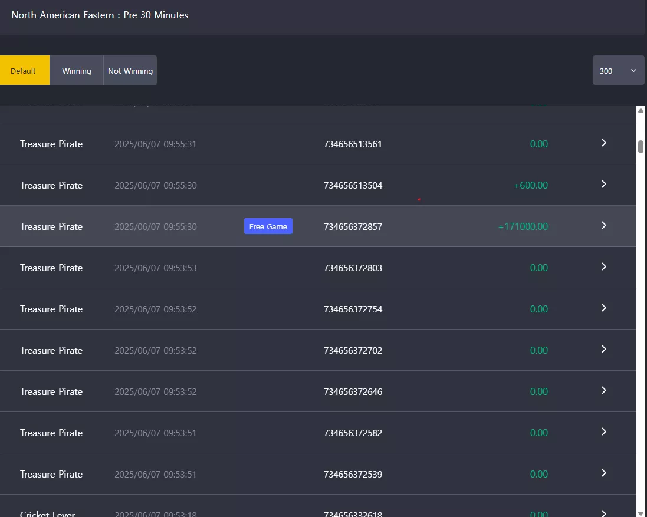
Task: Expand the Free Game row chevron for 734656372857
Action: tap(604, 225)
